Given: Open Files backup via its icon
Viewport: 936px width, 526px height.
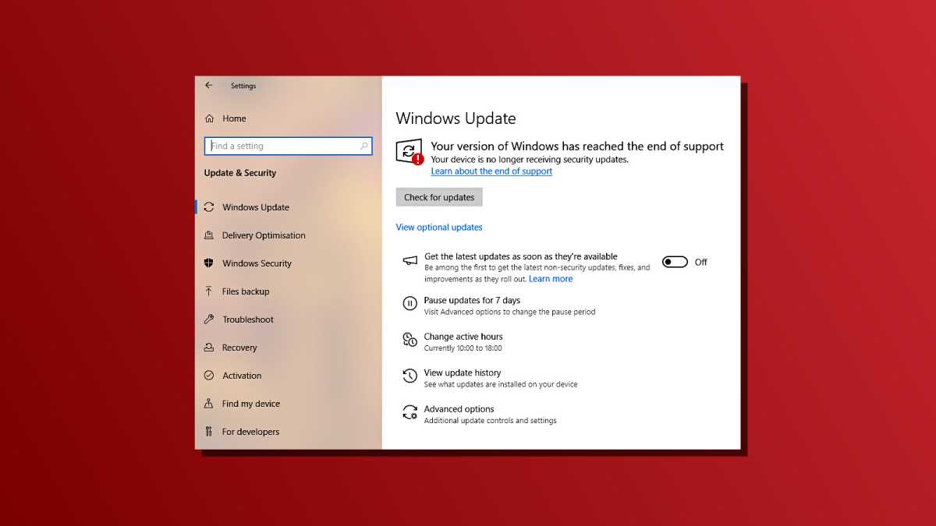Looking at the screenshot, I should point(209,291).
